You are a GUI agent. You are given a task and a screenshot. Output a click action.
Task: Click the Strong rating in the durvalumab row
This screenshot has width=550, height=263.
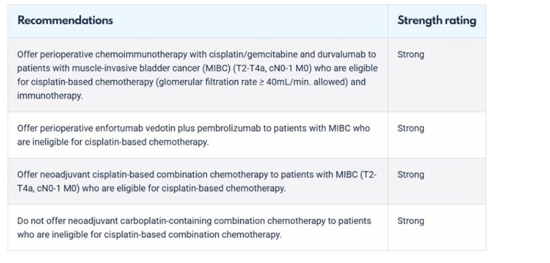[410, 54]
